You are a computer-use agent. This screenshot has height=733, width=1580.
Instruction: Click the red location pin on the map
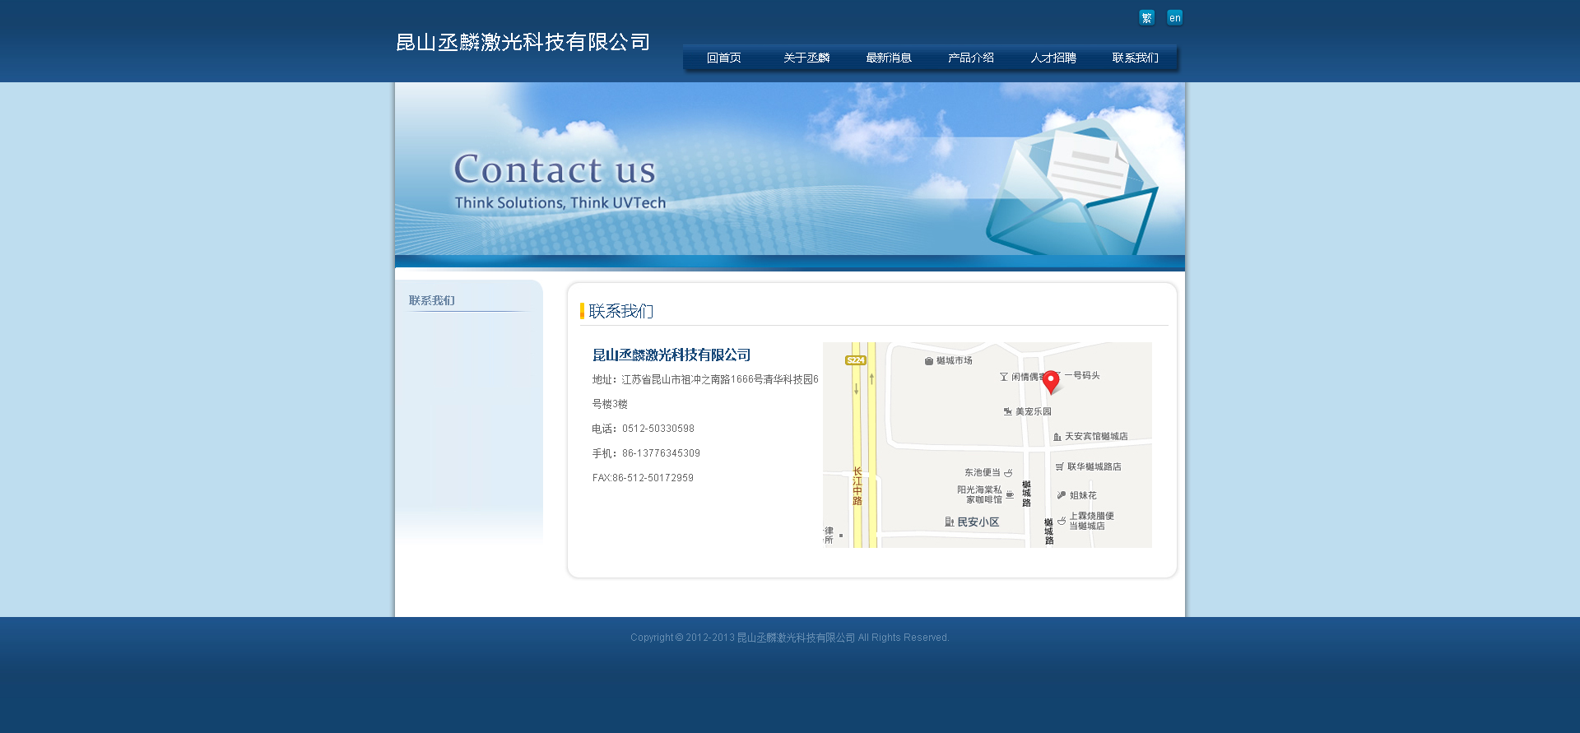coord(1051,381)
